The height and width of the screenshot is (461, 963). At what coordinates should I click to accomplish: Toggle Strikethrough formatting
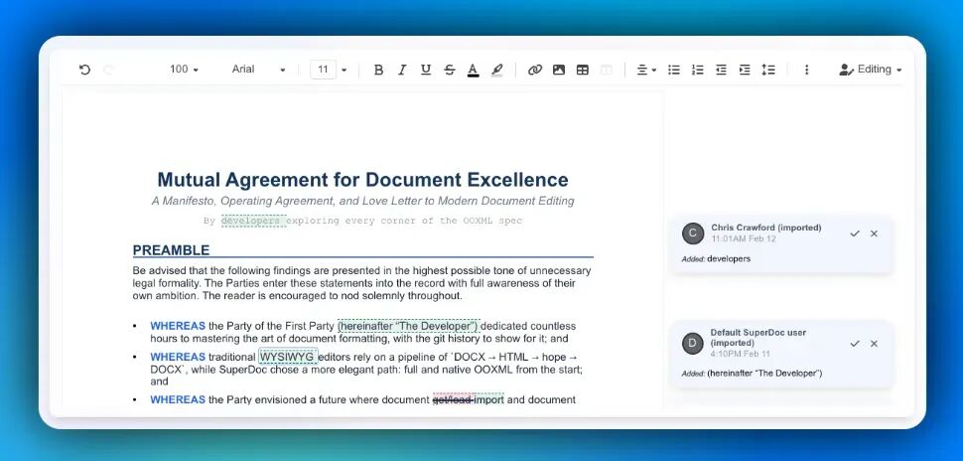tap(450, 70)
